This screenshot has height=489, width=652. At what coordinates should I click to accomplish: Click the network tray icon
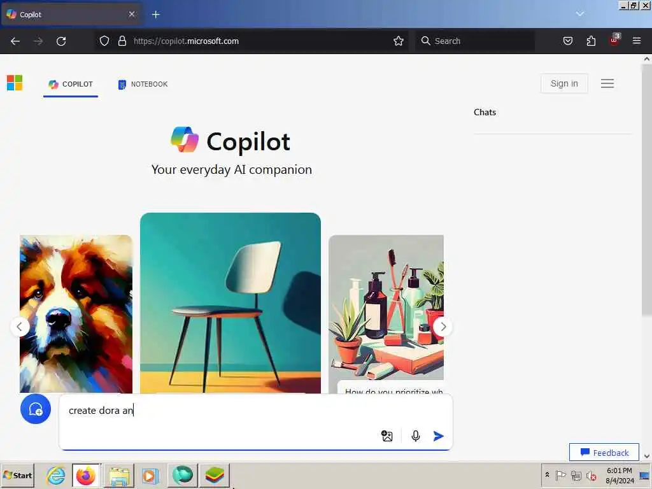(x=576, y=475)
